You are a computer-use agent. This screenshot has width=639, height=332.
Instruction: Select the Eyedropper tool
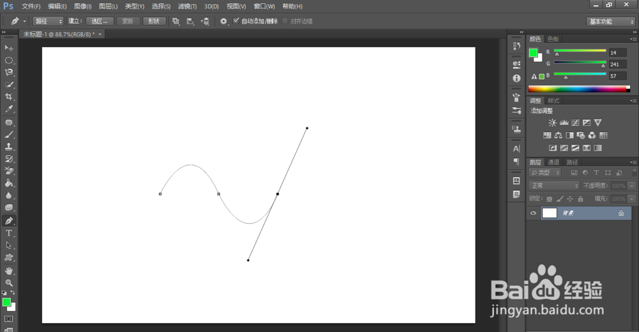8,109
